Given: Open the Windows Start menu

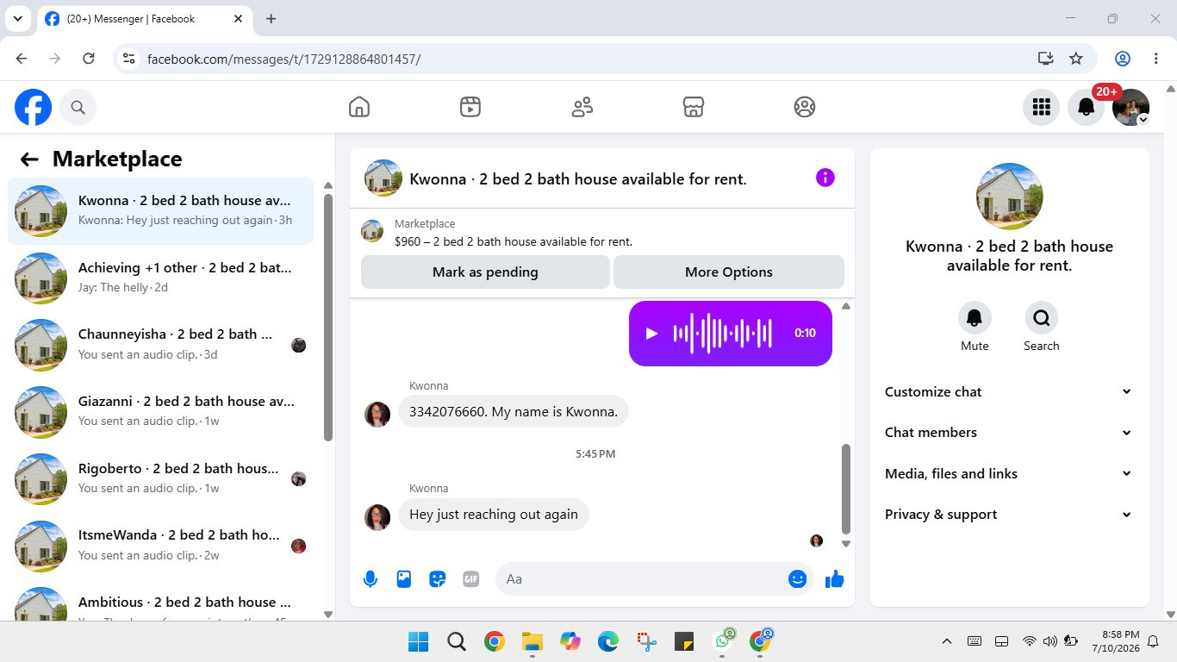Looking at the screenshot, I should 418,641.
